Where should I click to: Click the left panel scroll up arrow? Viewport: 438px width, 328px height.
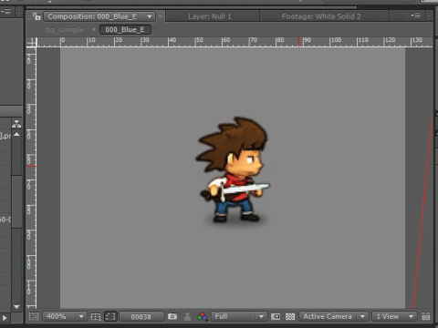click(16, 134)
